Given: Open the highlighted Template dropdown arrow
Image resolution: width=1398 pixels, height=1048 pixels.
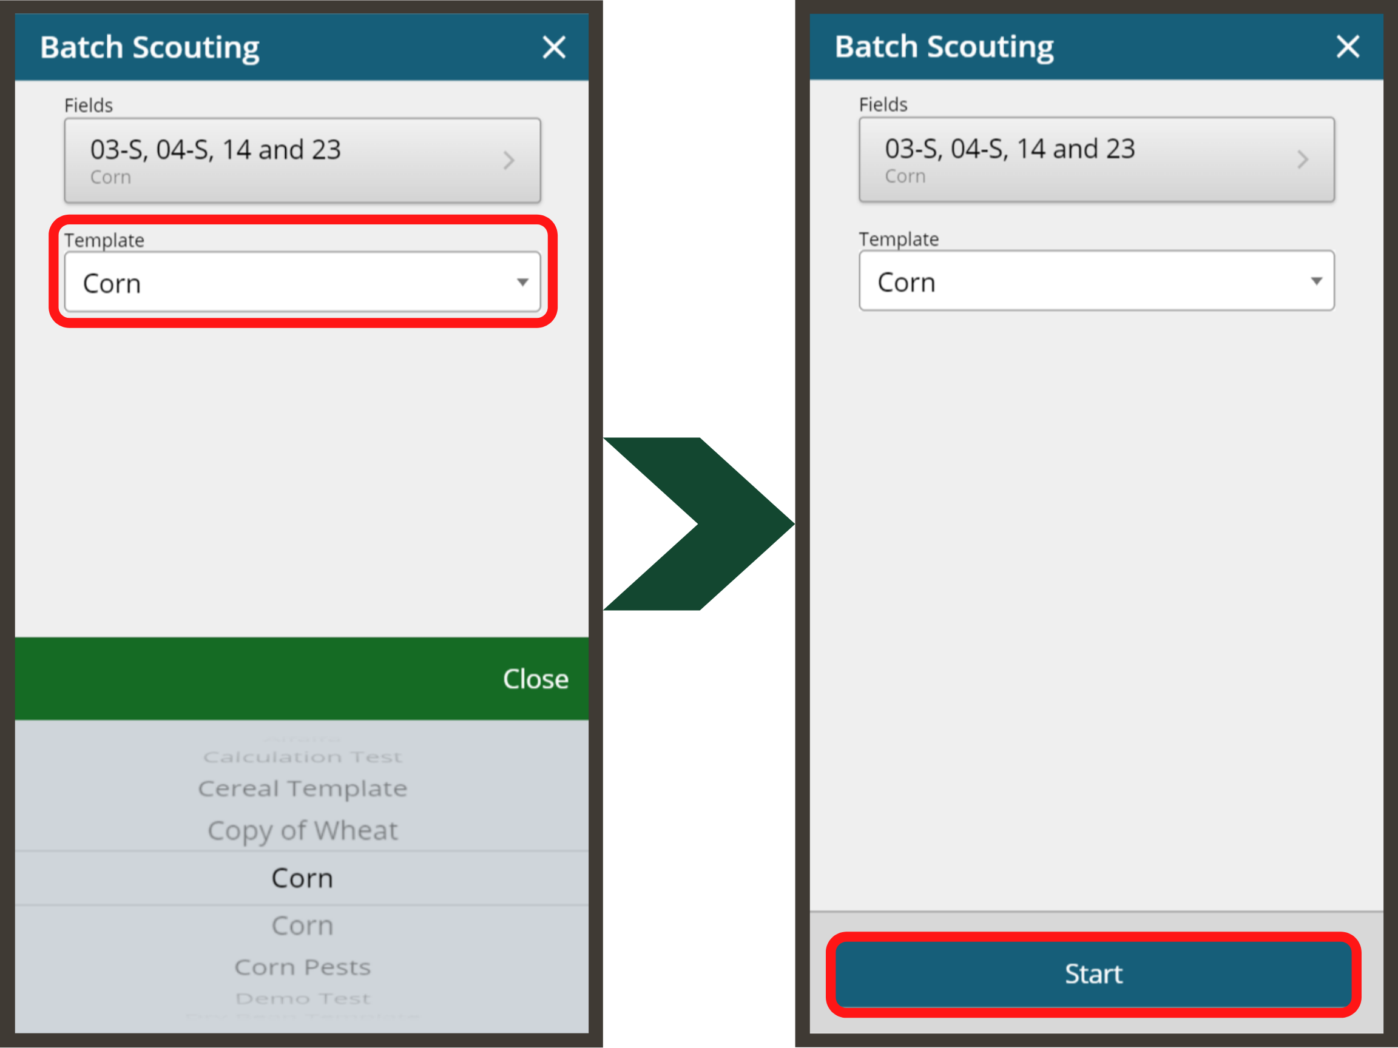Looking at the screenshot, I should (x=522, y=283).
